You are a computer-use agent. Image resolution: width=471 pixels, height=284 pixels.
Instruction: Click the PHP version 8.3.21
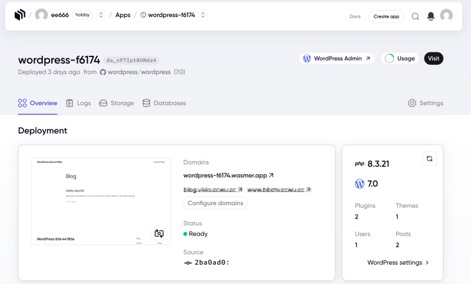[x=378, y=163]
